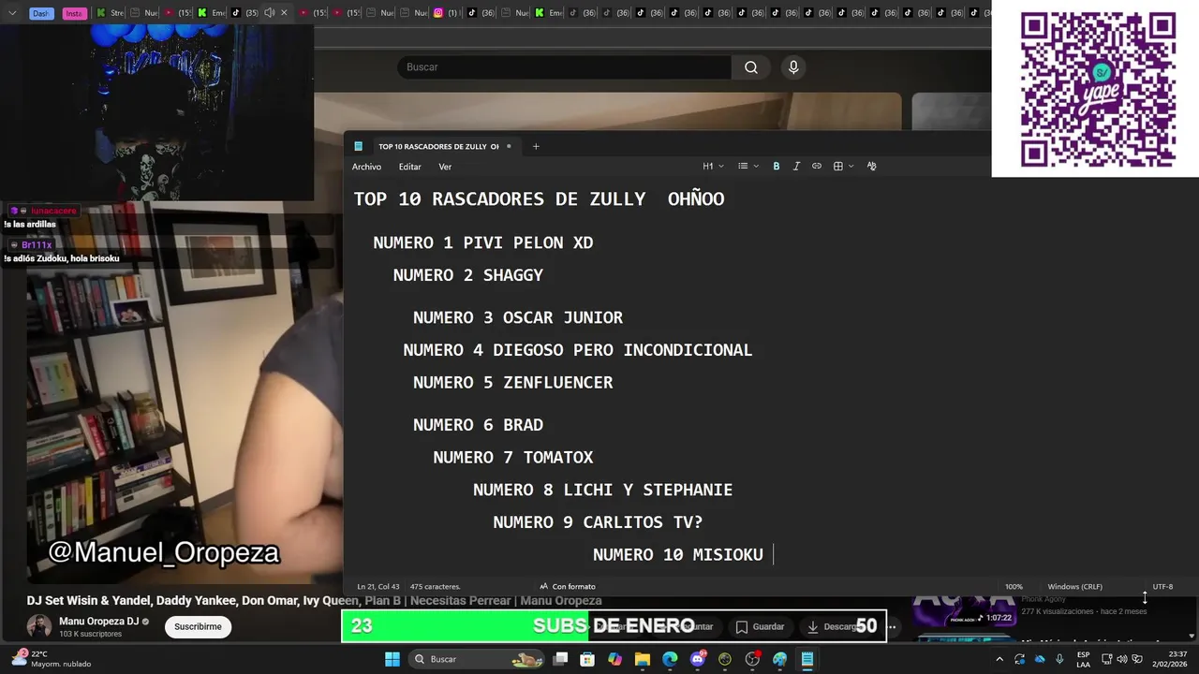Open the Ver menu in Notepad

(445, 167)
